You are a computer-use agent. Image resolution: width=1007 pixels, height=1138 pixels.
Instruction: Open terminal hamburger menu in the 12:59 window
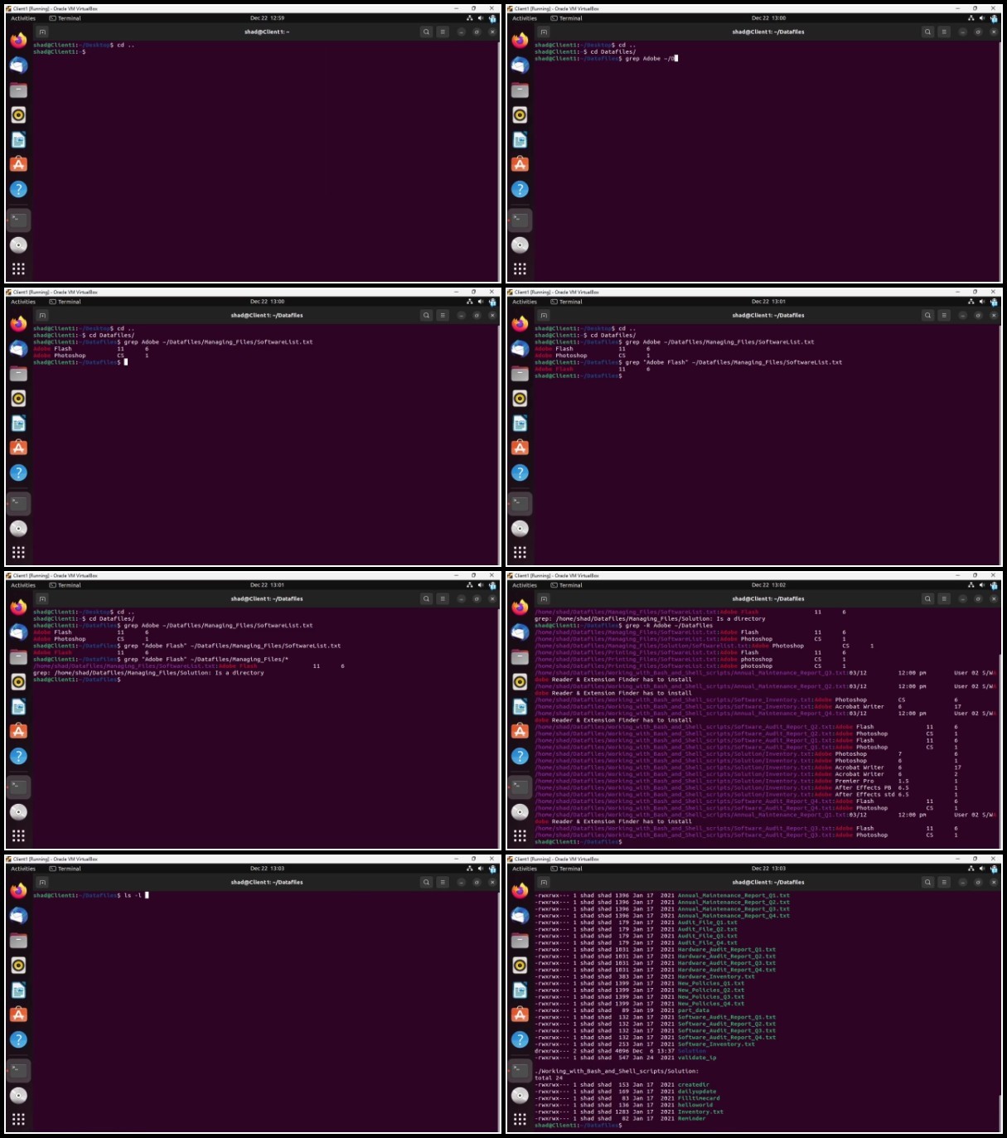[443, 31]
